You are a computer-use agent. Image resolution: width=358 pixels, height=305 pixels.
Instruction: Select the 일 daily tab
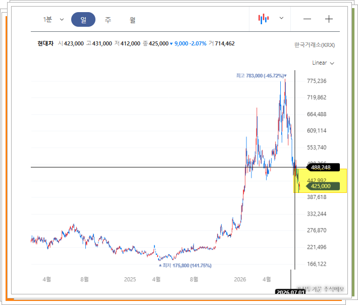tap(83, 19)
